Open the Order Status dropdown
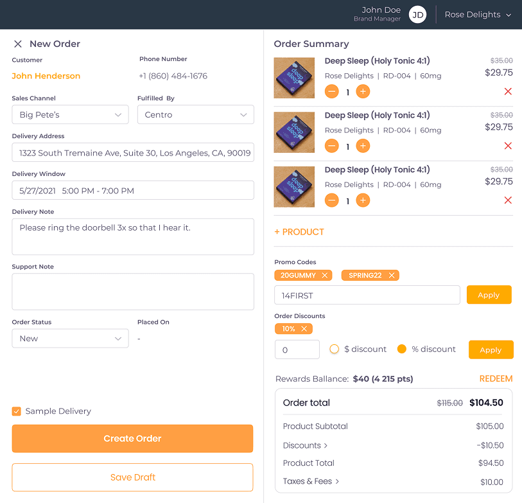 point(70,337)
